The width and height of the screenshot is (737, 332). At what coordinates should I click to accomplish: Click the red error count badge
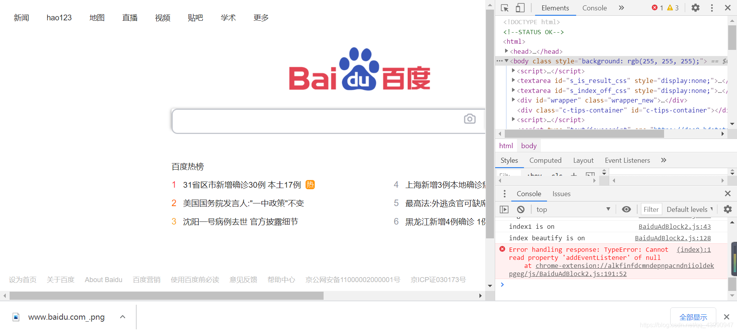pos(658,8)
